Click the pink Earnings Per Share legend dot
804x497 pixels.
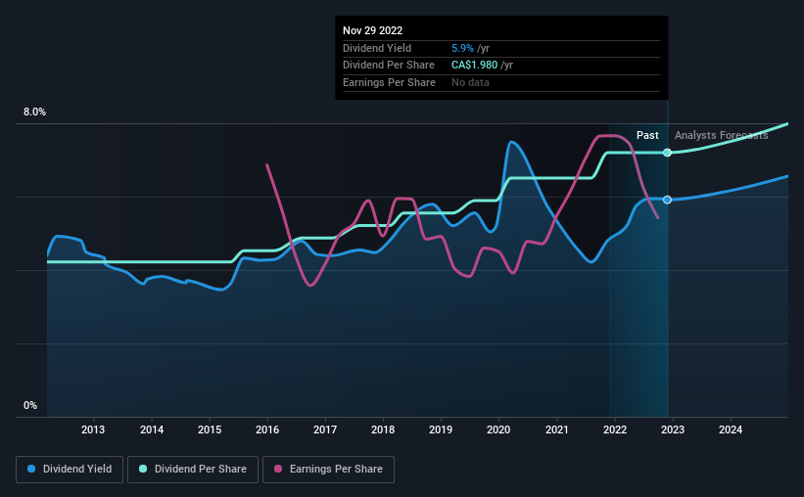[x=278, y=469]
